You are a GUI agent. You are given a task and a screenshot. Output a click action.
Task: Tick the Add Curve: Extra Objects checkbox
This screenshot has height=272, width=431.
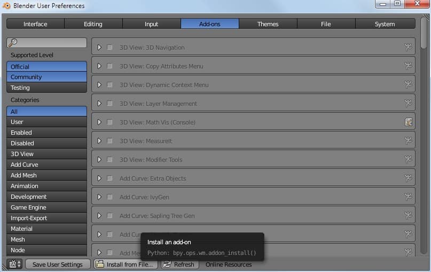tap(109, 178)
